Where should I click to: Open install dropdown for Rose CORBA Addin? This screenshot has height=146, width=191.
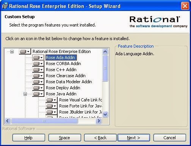pyautogui.click(x=38, y=64)
